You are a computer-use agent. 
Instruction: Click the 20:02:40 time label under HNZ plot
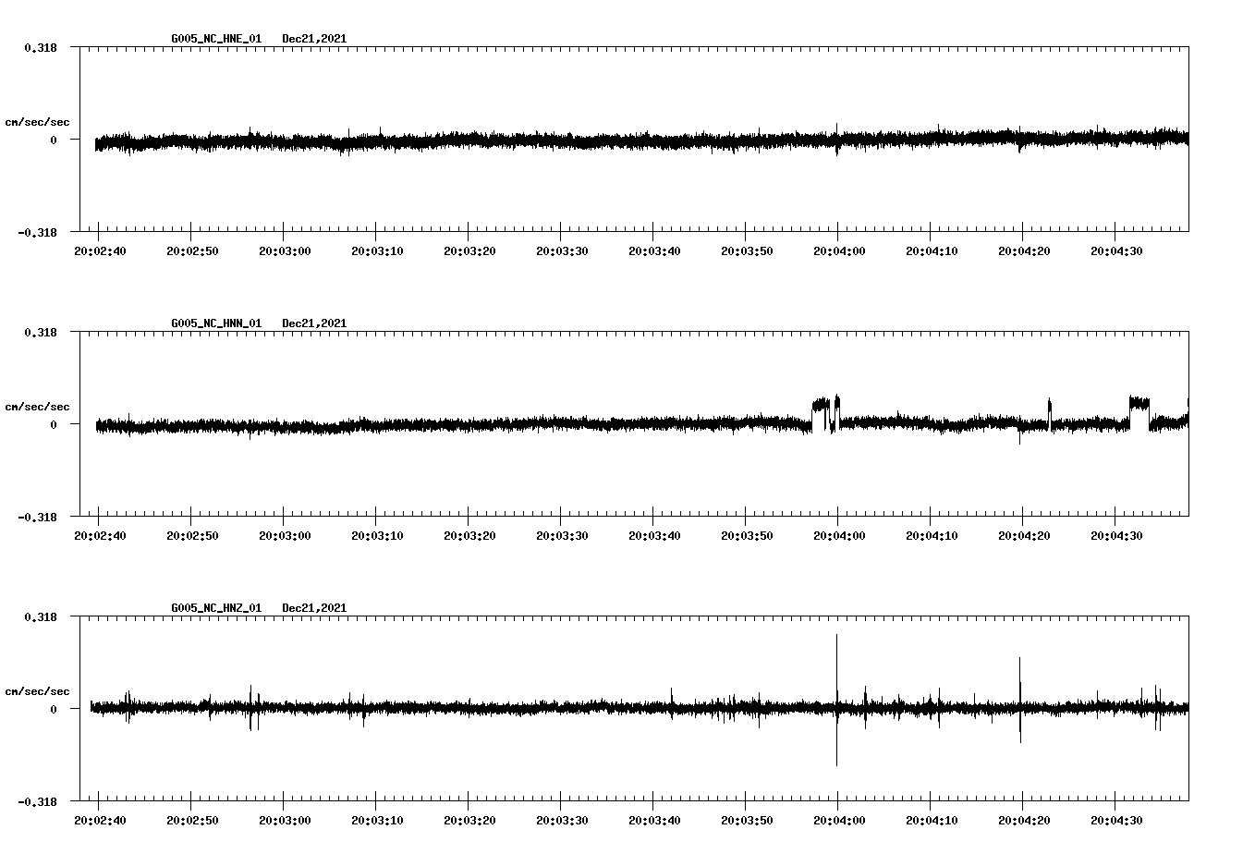tap(100, 821)
